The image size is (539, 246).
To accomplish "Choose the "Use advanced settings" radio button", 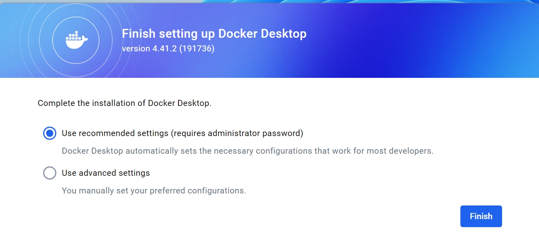I will pos(50,173).
